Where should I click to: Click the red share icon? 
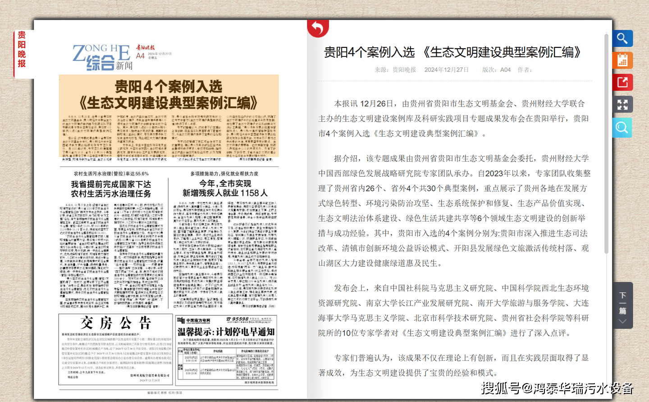point(622,83)
